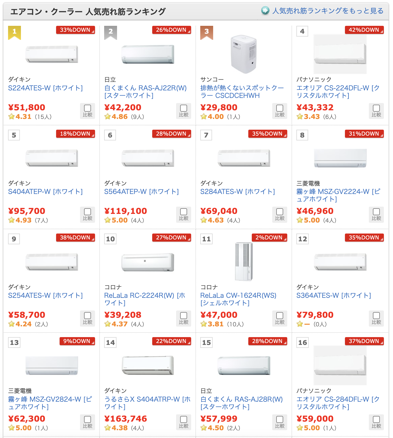
Task: Open 人気売れ筋ランキングをもっと見る link
Action: coord(328,11)
